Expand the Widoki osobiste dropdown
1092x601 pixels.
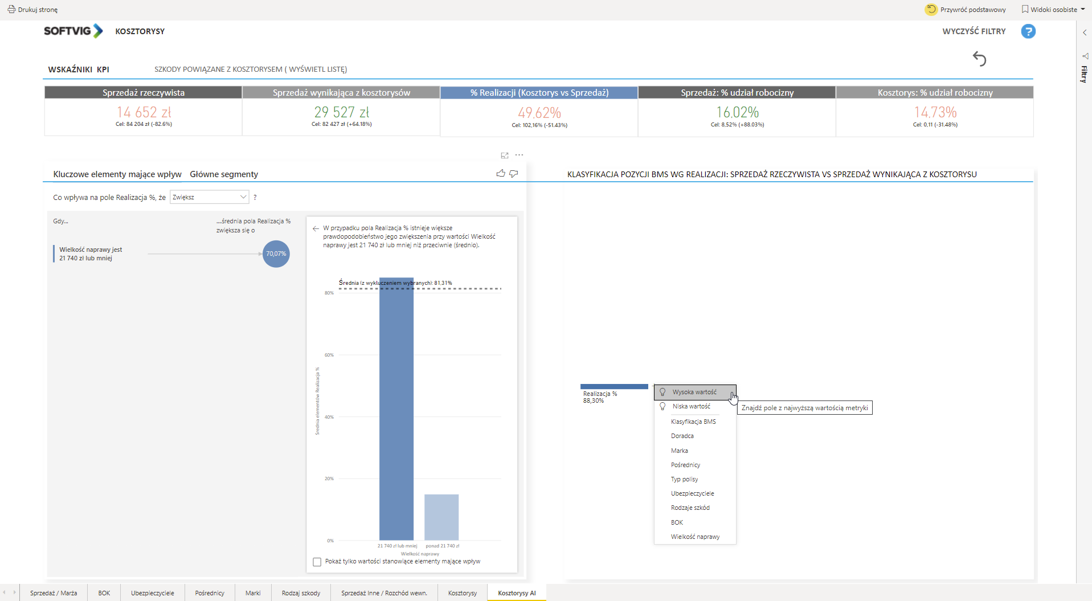click(1053, 10)
